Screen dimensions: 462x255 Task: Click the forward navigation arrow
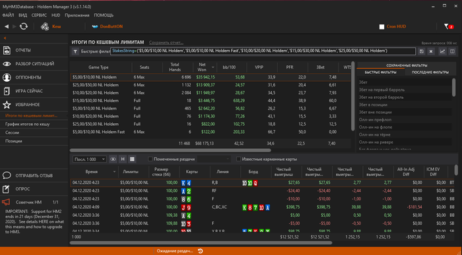pyautogui.click(x=15, y=26)
